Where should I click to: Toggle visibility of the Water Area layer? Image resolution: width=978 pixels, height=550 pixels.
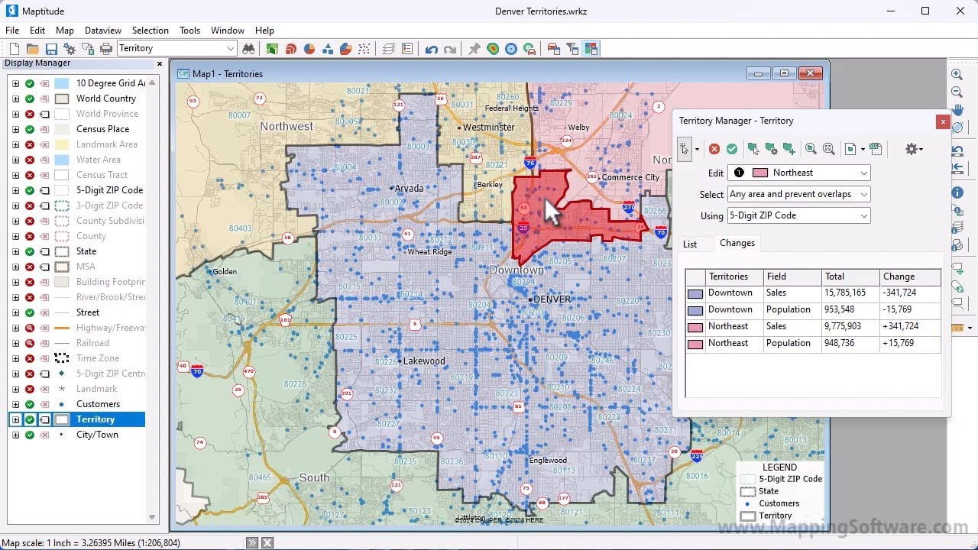(30, 160)
